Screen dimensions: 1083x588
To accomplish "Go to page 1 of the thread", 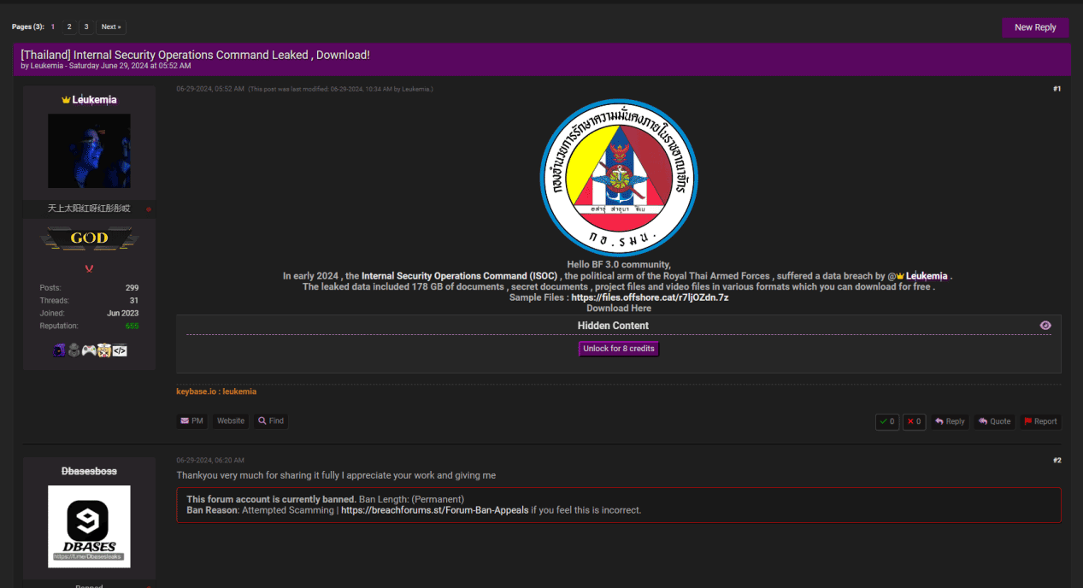I will tap(53, 27).
